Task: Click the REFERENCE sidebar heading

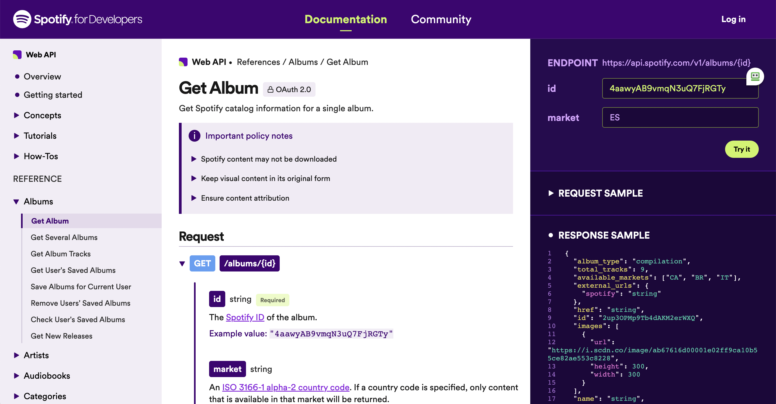Action: pyautogui.click(x=37, y=179)
